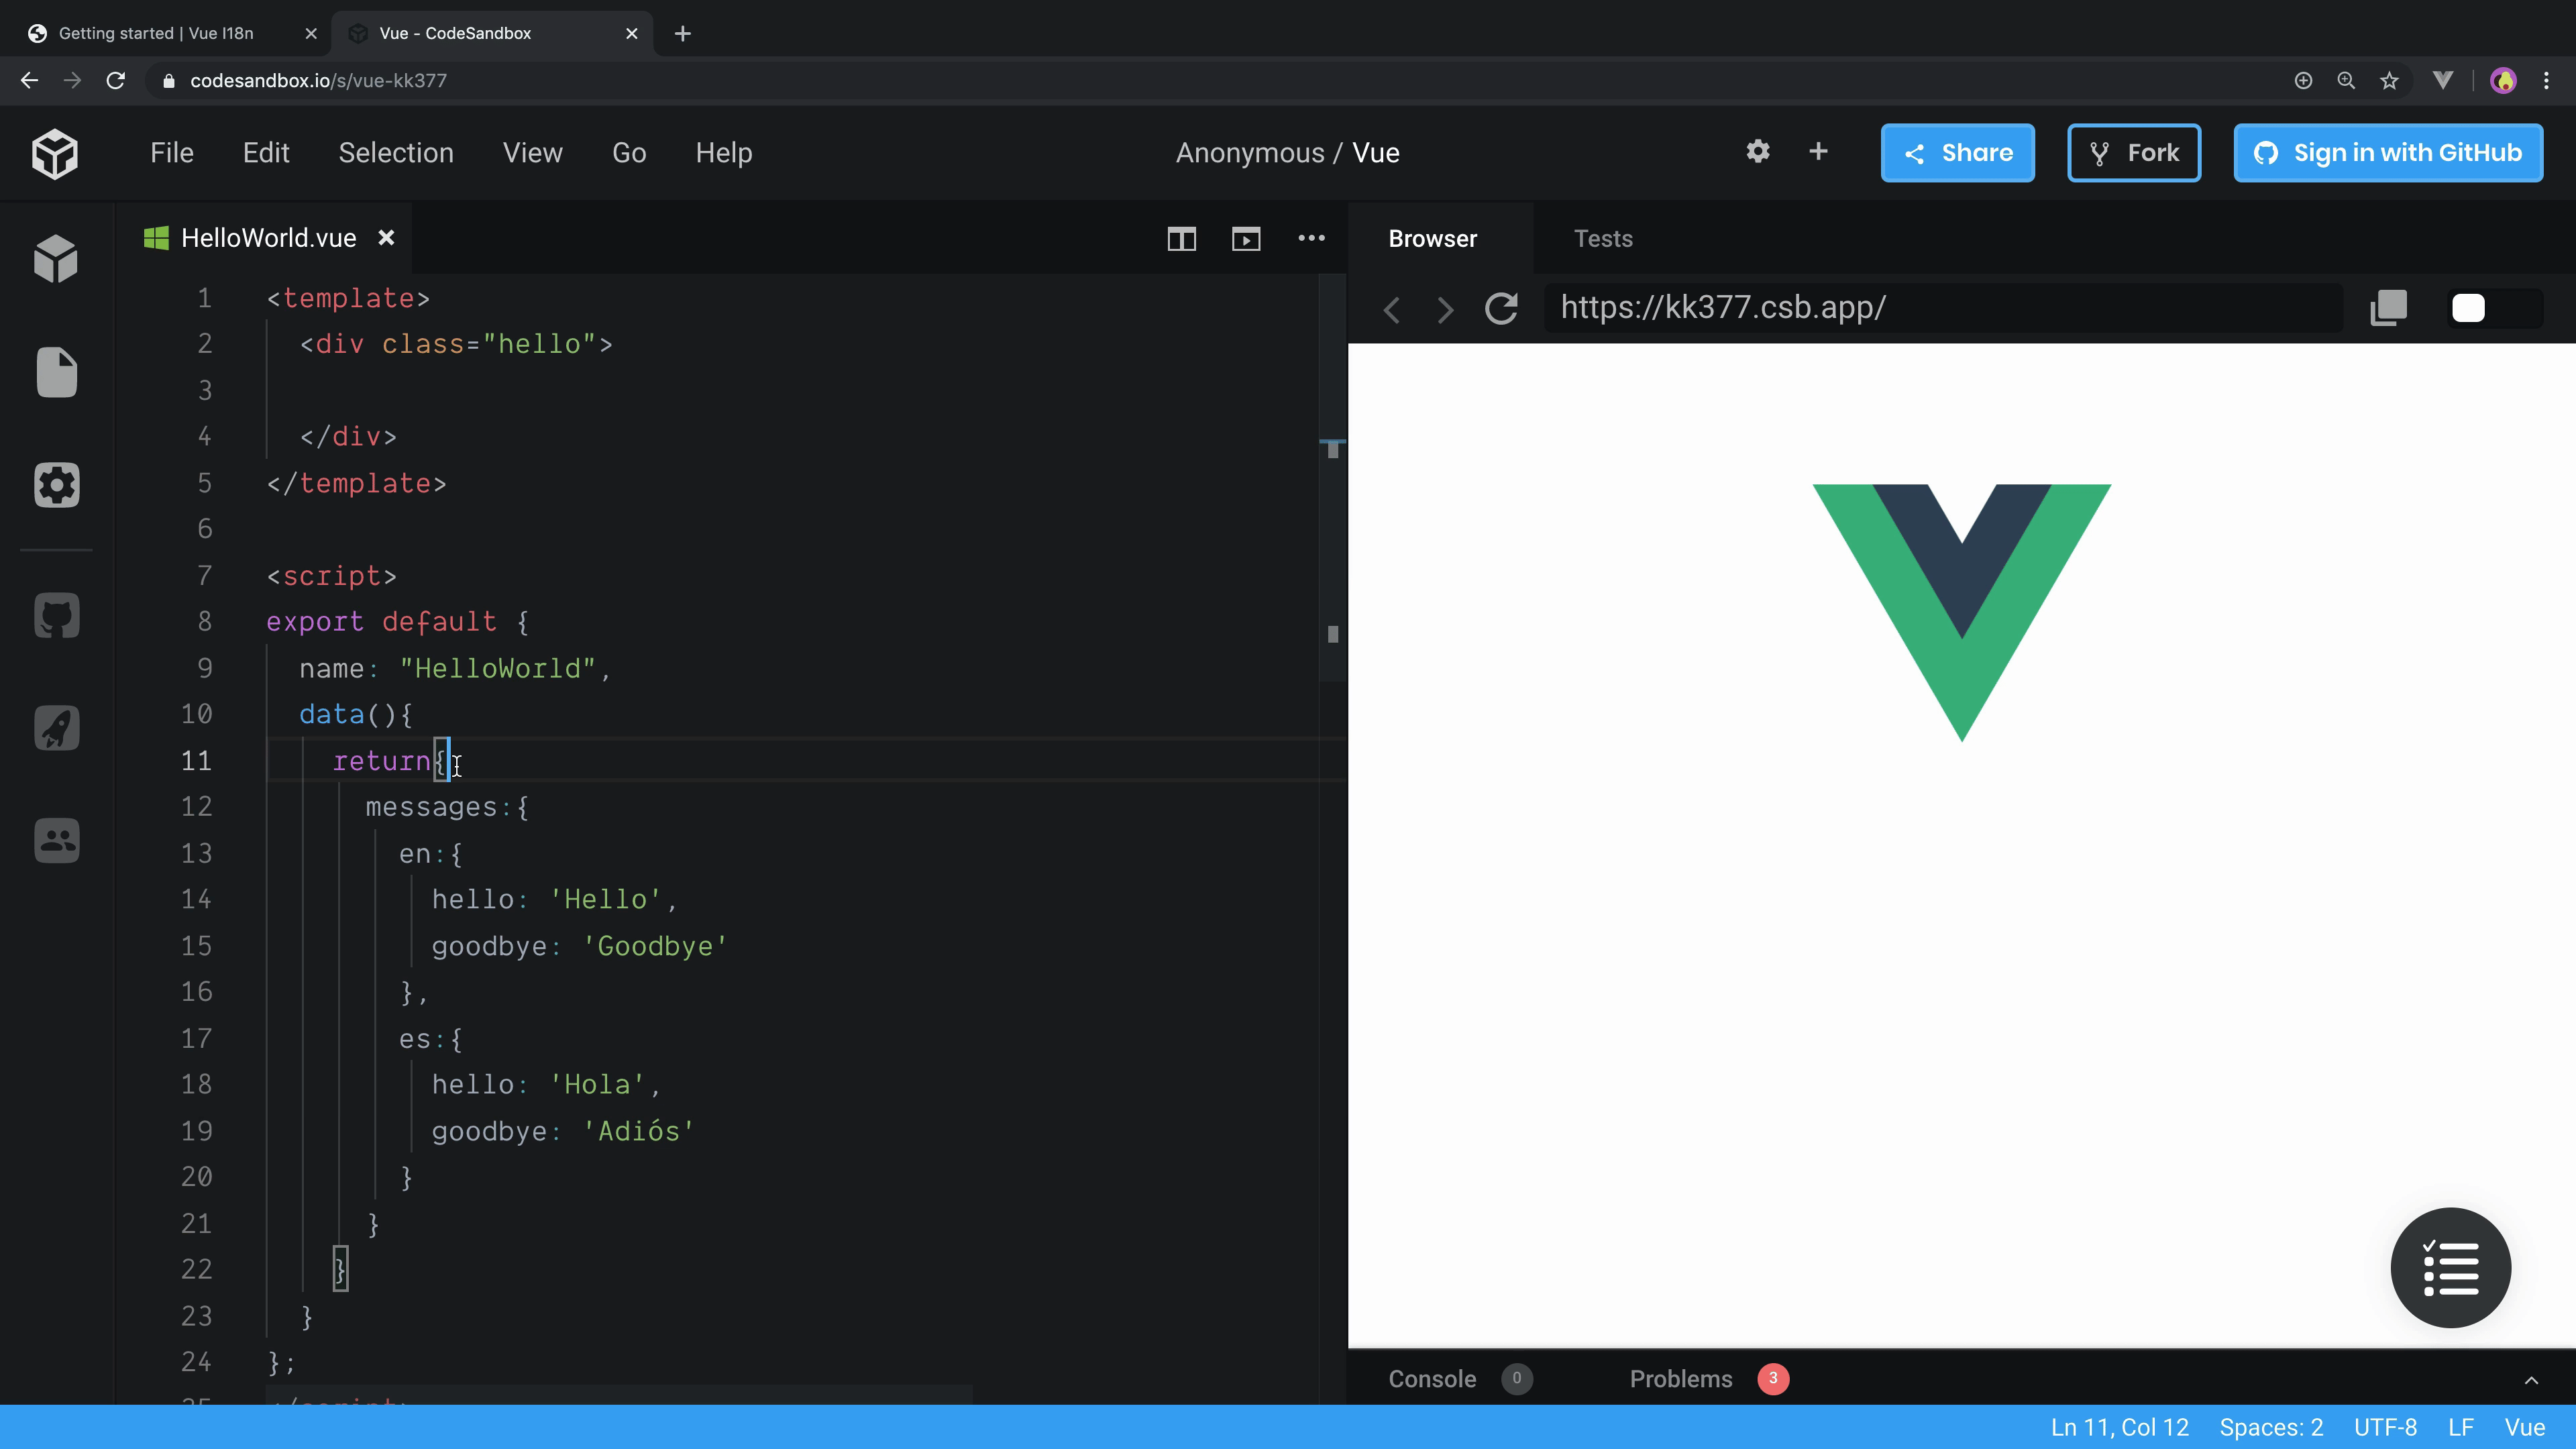Image resolution: width=2576 pixels, height=1449 pixels.
Task: Open the Deployment rocket sidebar panel
Action: (56, 728)
